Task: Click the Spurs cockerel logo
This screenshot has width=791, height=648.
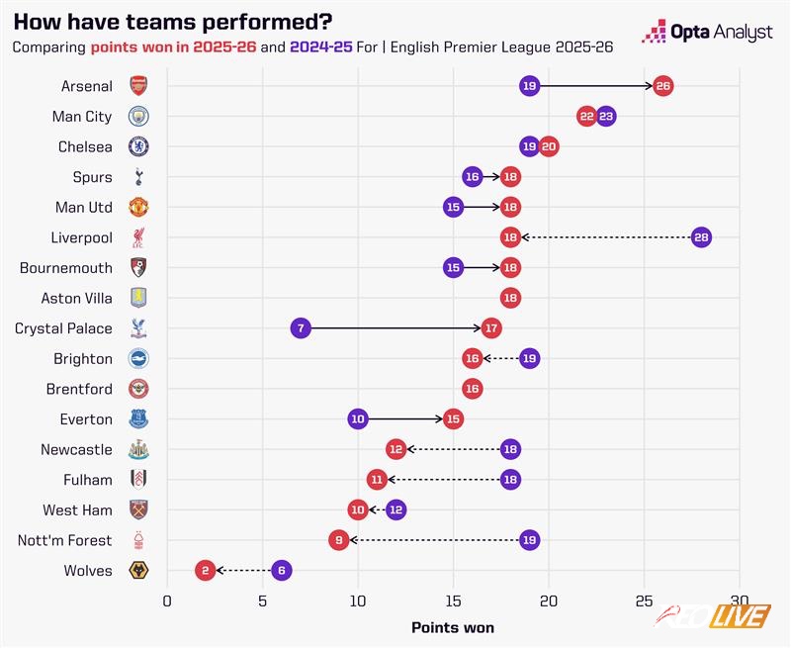Action: (138, 177)
